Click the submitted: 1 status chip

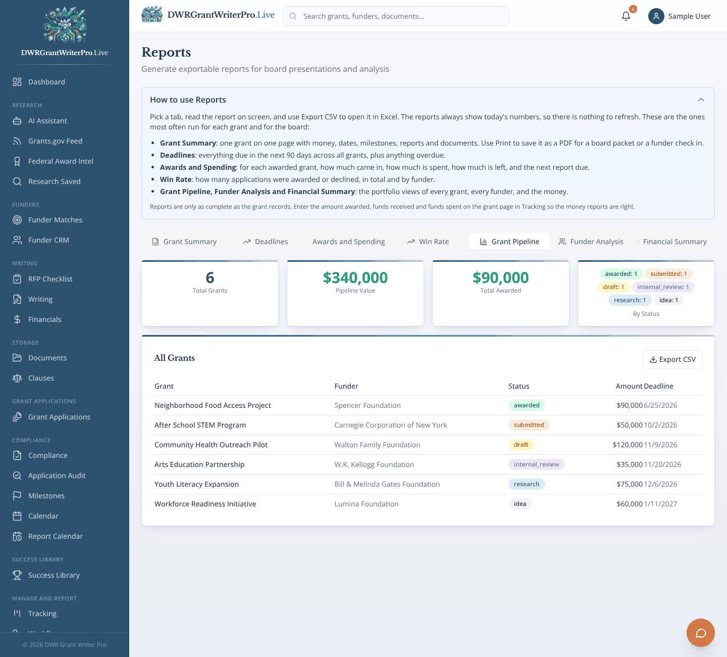click(668, 274)
